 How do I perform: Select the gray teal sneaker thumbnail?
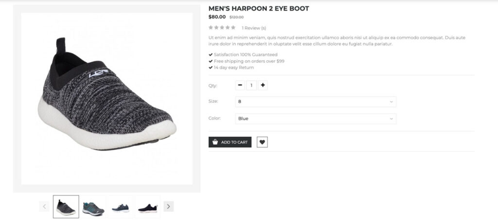93,207
